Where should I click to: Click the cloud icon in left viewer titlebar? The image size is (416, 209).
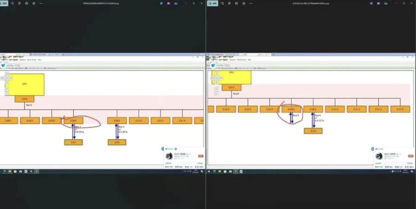click(x=176, y=3)
